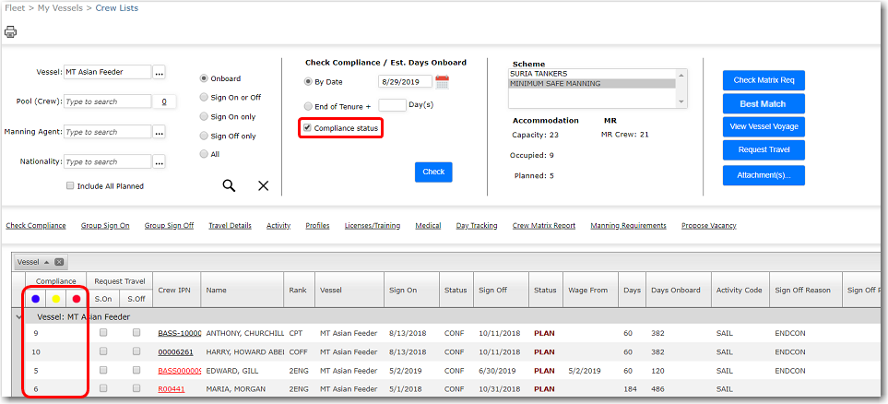
Task: Click the magnifying glass search icon
Action: (229, 185)
